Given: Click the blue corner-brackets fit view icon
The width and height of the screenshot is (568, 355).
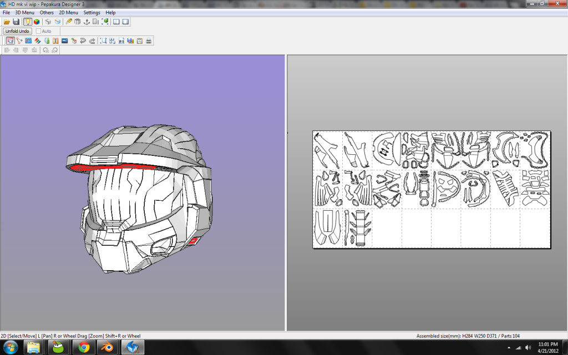Looking at the screenshot, I should click(x=103, y=41).
